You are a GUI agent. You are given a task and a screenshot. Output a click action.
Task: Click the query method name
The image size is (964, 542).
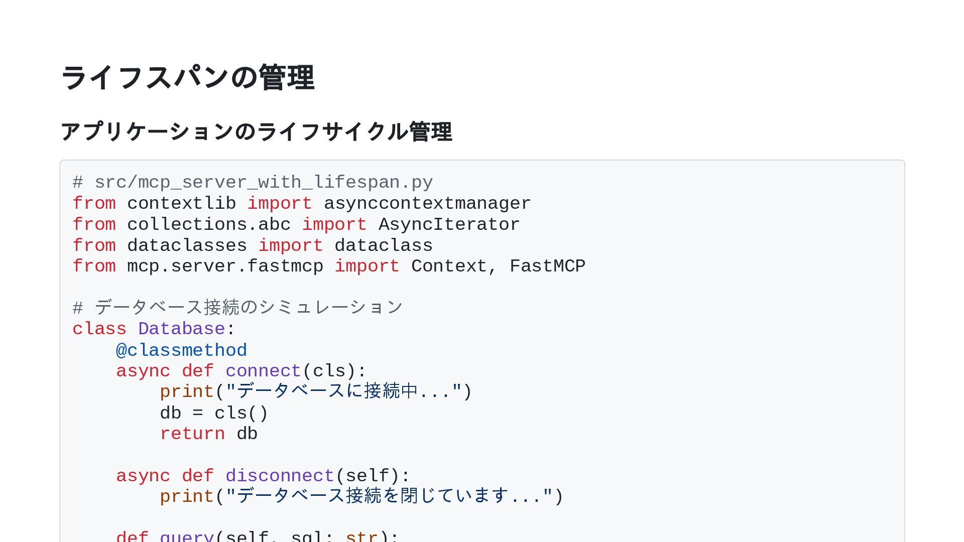tap(187, 536)
